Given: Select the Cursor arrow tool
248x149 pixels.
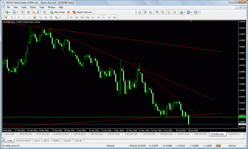Looking at the screenshot, I should pyautogui.click(x=6, y=17).
